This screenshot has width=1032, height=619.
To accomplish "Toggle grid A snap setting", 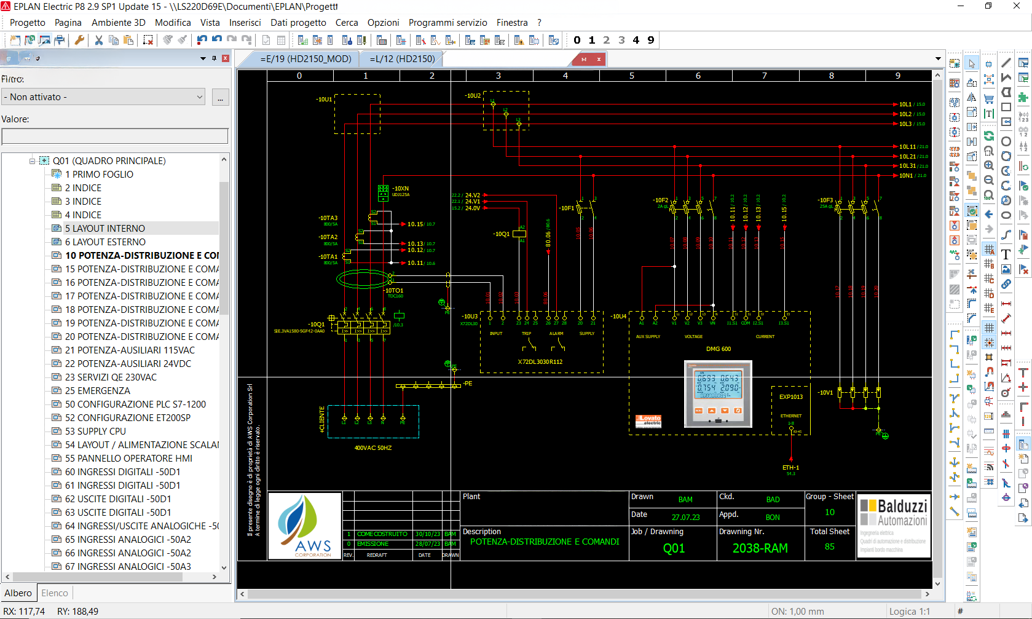I will [988, 249].
